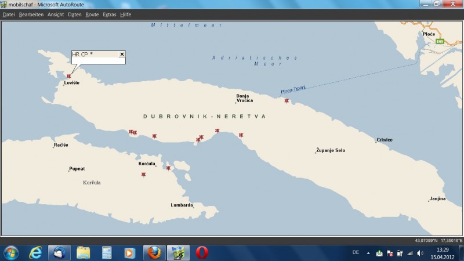The width and height of the screenshot is (464, 261).
Task: Click the pushpin near Lovište
Action: point(69,77)
